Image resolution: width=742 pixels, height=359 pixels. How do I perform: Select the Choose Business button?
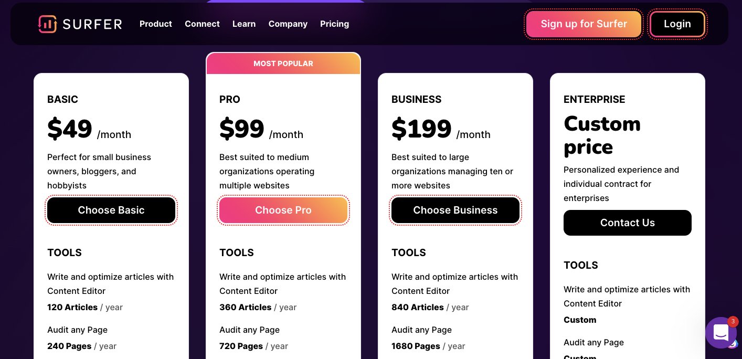click(455, 210)
